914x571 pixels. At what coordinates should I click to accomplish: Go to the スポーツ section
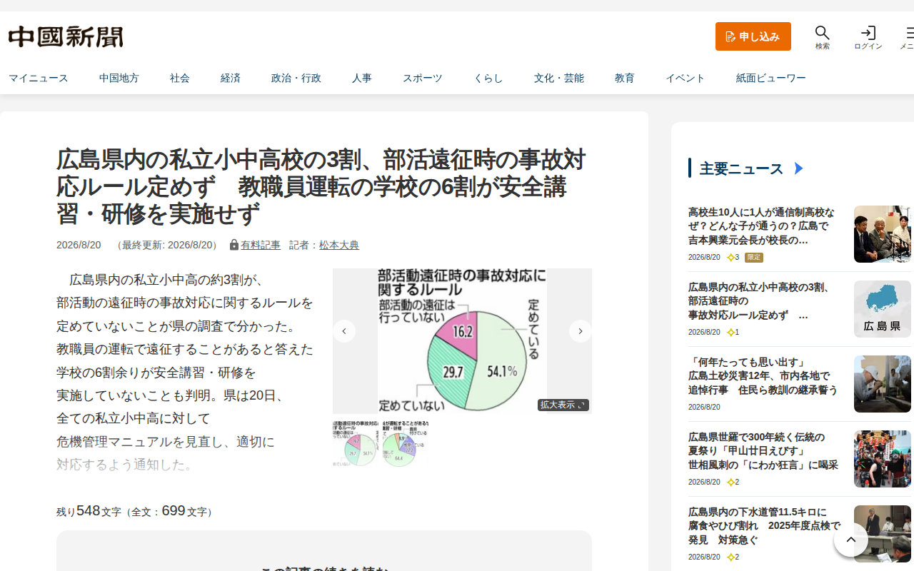point(423,78)
